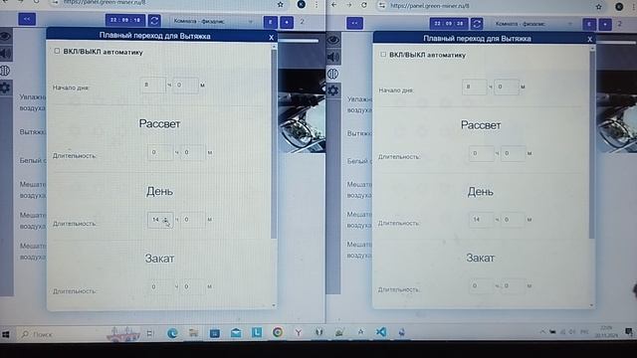
Task: Click refresh sync icon in left window toolbar
Action: pyautogui.click(x=154, y=20)
